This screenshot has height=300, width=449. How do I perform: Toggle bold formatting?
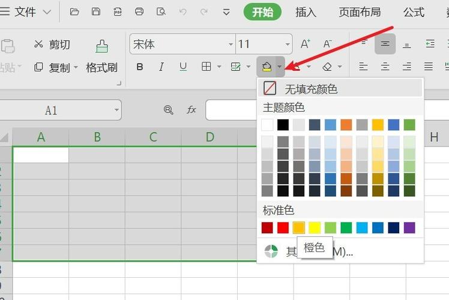(x=139, y=67)
